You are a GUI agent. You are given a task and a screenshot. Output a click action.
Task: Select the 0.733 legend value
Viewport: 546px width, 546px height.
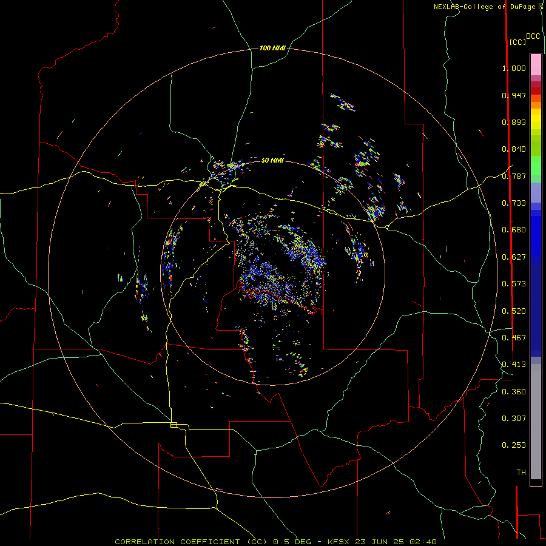pyautogui.click(x=514, y=203)
